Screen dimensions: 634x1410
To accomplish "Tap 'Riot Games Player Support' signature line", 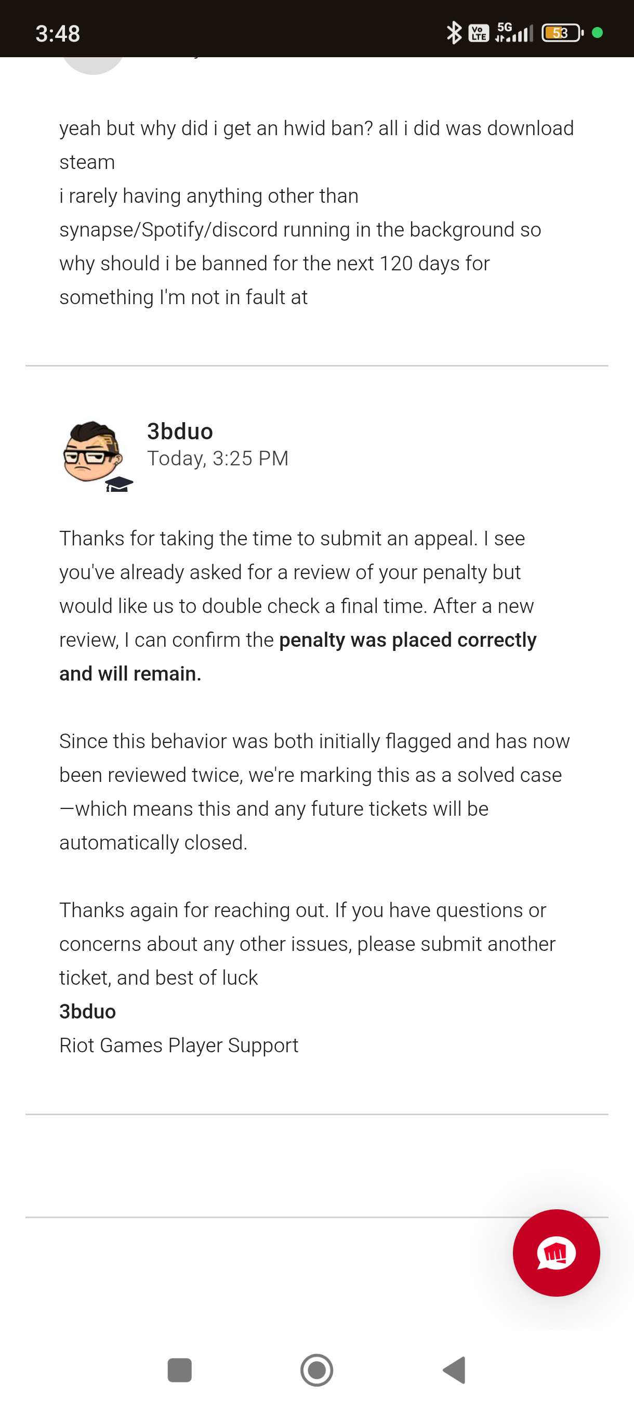I will click(x=179, y=1046).
